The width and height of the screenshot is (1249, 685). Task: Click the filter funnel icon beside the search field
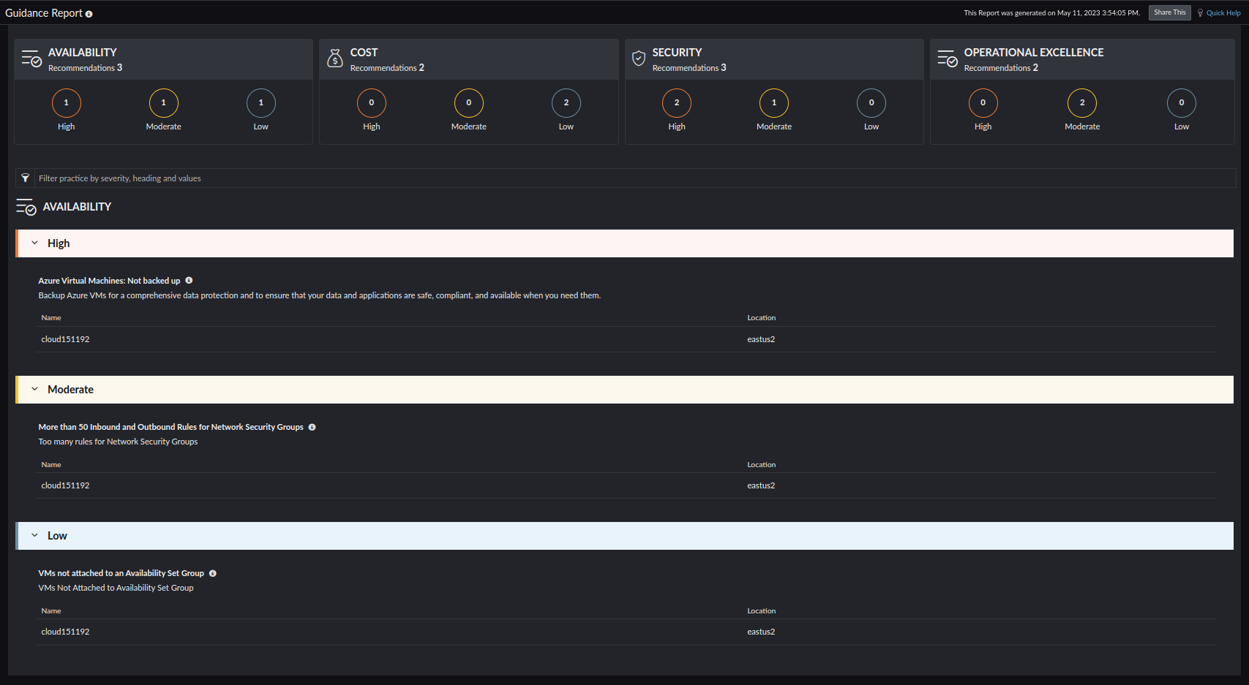[x=25, y=178]
